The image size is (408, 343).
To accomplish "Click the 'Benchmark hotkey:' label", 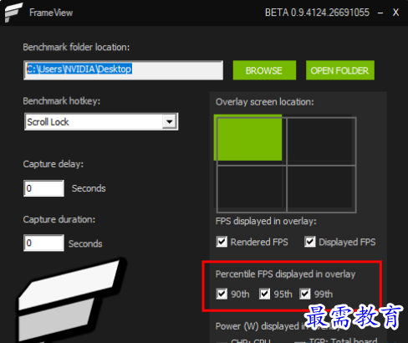I will tap(62, 101).
